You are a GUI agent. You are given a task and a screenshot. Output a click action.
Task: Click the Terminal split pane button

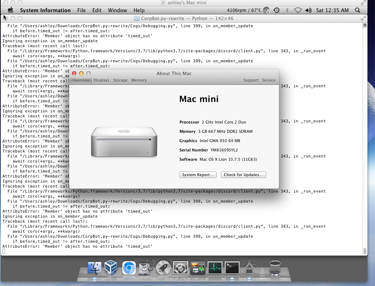(365, 25)
